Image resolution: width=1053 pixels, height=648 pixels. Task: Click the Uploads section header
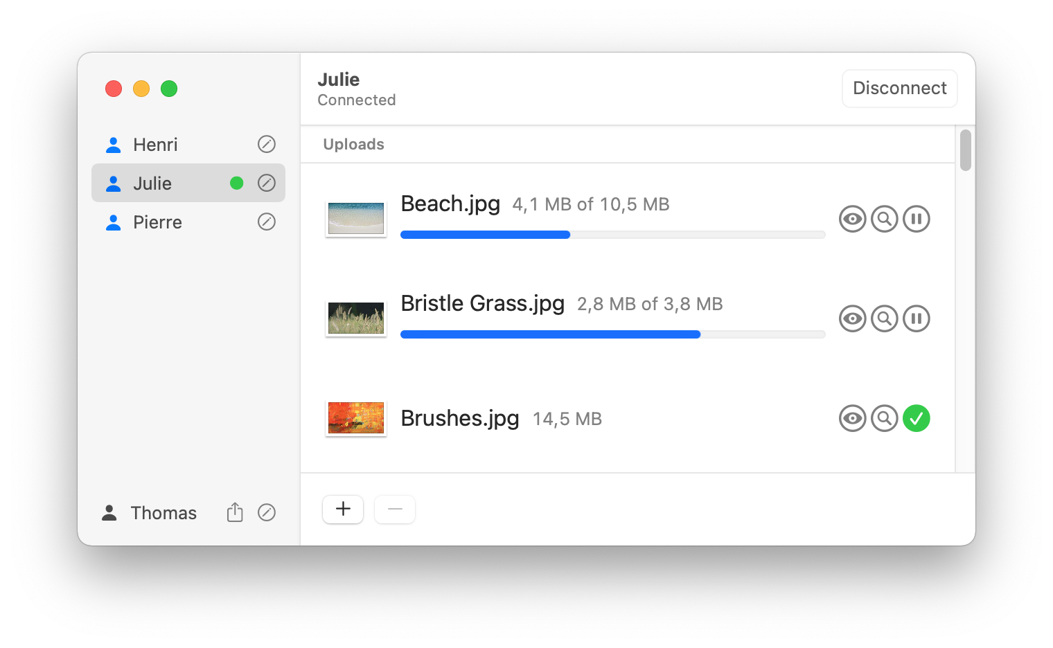354,144
